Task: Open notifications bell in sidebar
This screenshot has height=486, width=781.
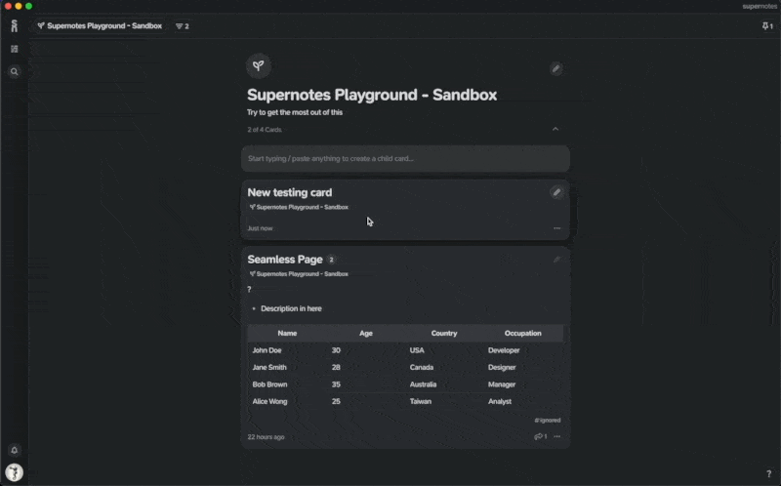Action: tap(14, 450)
